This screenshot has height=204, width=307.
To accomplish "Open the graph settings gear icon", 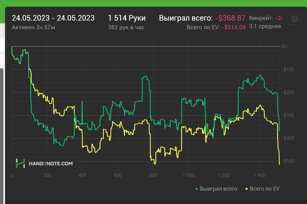I will point(294,19).
